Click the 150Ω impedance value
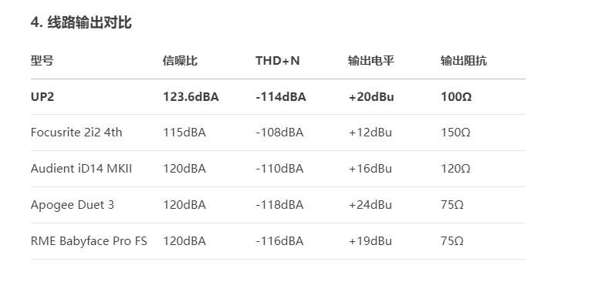The height and width of the screenshot is (282, 592). click(455, 133)
